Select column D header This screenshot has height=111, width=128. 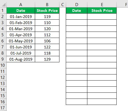(x=77, y=4)
